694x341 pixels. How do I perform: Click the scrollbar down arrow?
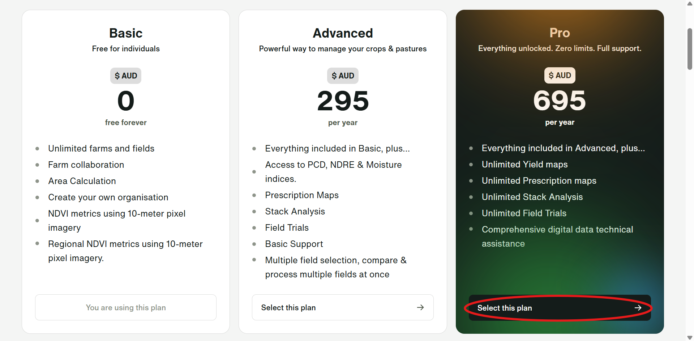point(690,337)
